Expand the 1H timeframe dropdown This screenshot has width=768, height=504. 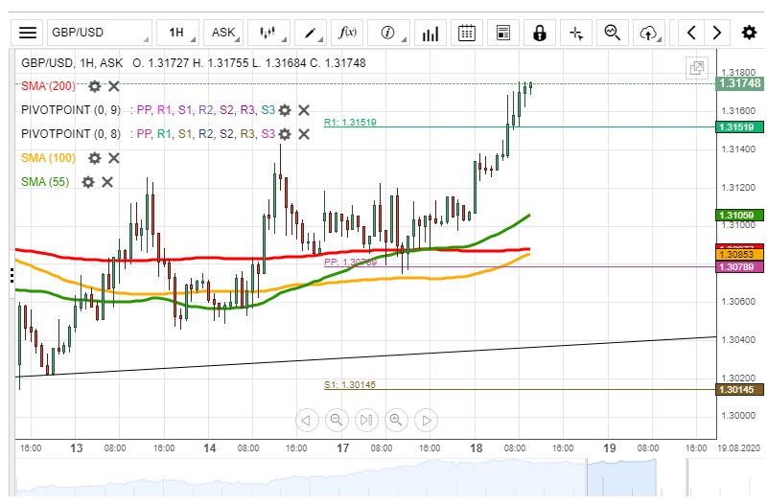(x=179, y=33)
